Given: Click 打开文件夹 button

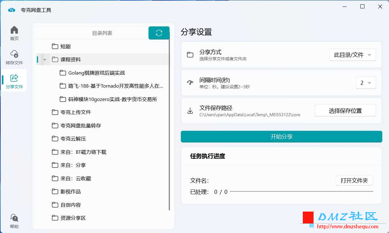Looking at the screenshot, I should coord(354,180).
